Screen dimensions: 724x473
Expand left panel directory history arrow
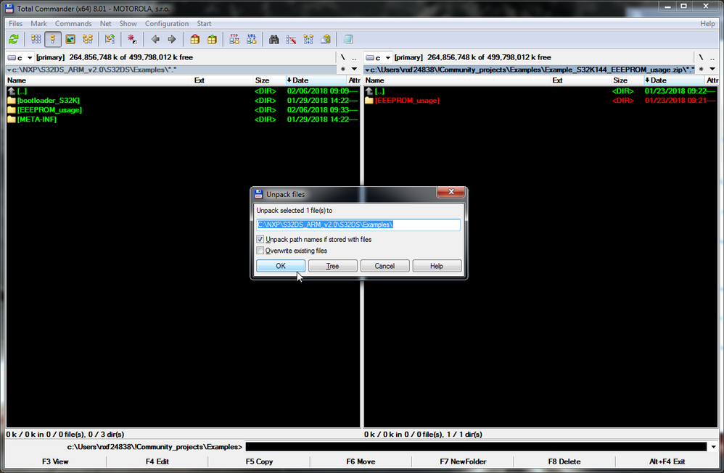(354, 69)
